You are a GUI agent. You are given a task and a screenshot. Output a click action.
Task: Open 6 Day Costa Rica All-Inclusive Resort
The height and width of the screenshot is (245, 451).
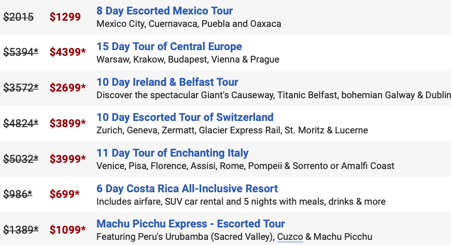coord(187,189)
